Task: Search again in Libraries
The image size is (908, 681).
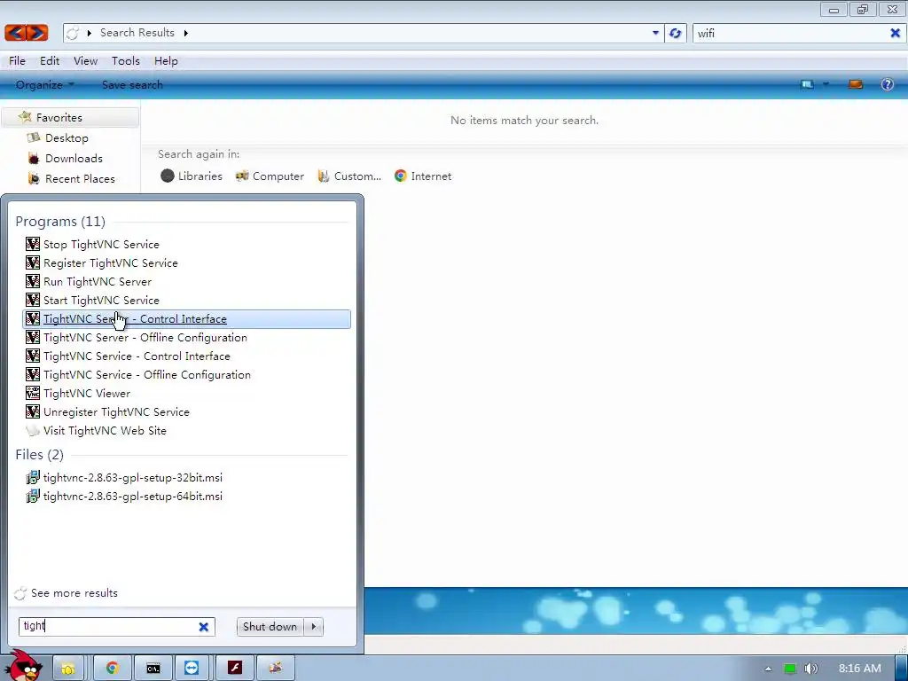Action: tap(192, 176)
